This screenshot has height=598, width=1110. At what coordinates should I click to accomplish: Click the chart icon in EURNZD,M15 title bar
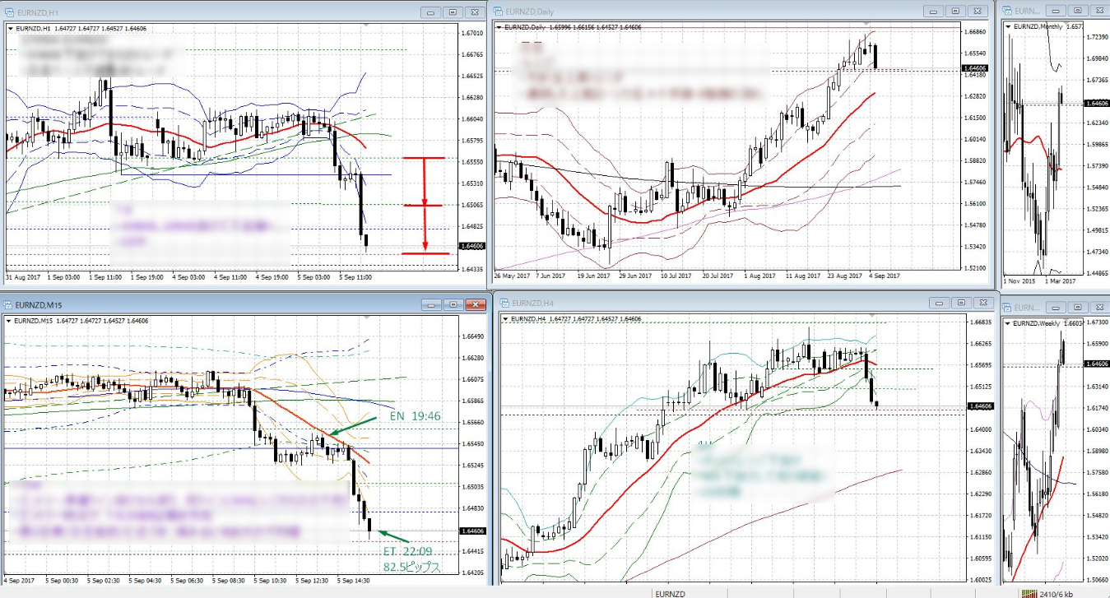pyautogui.click(x=9, y=305)
